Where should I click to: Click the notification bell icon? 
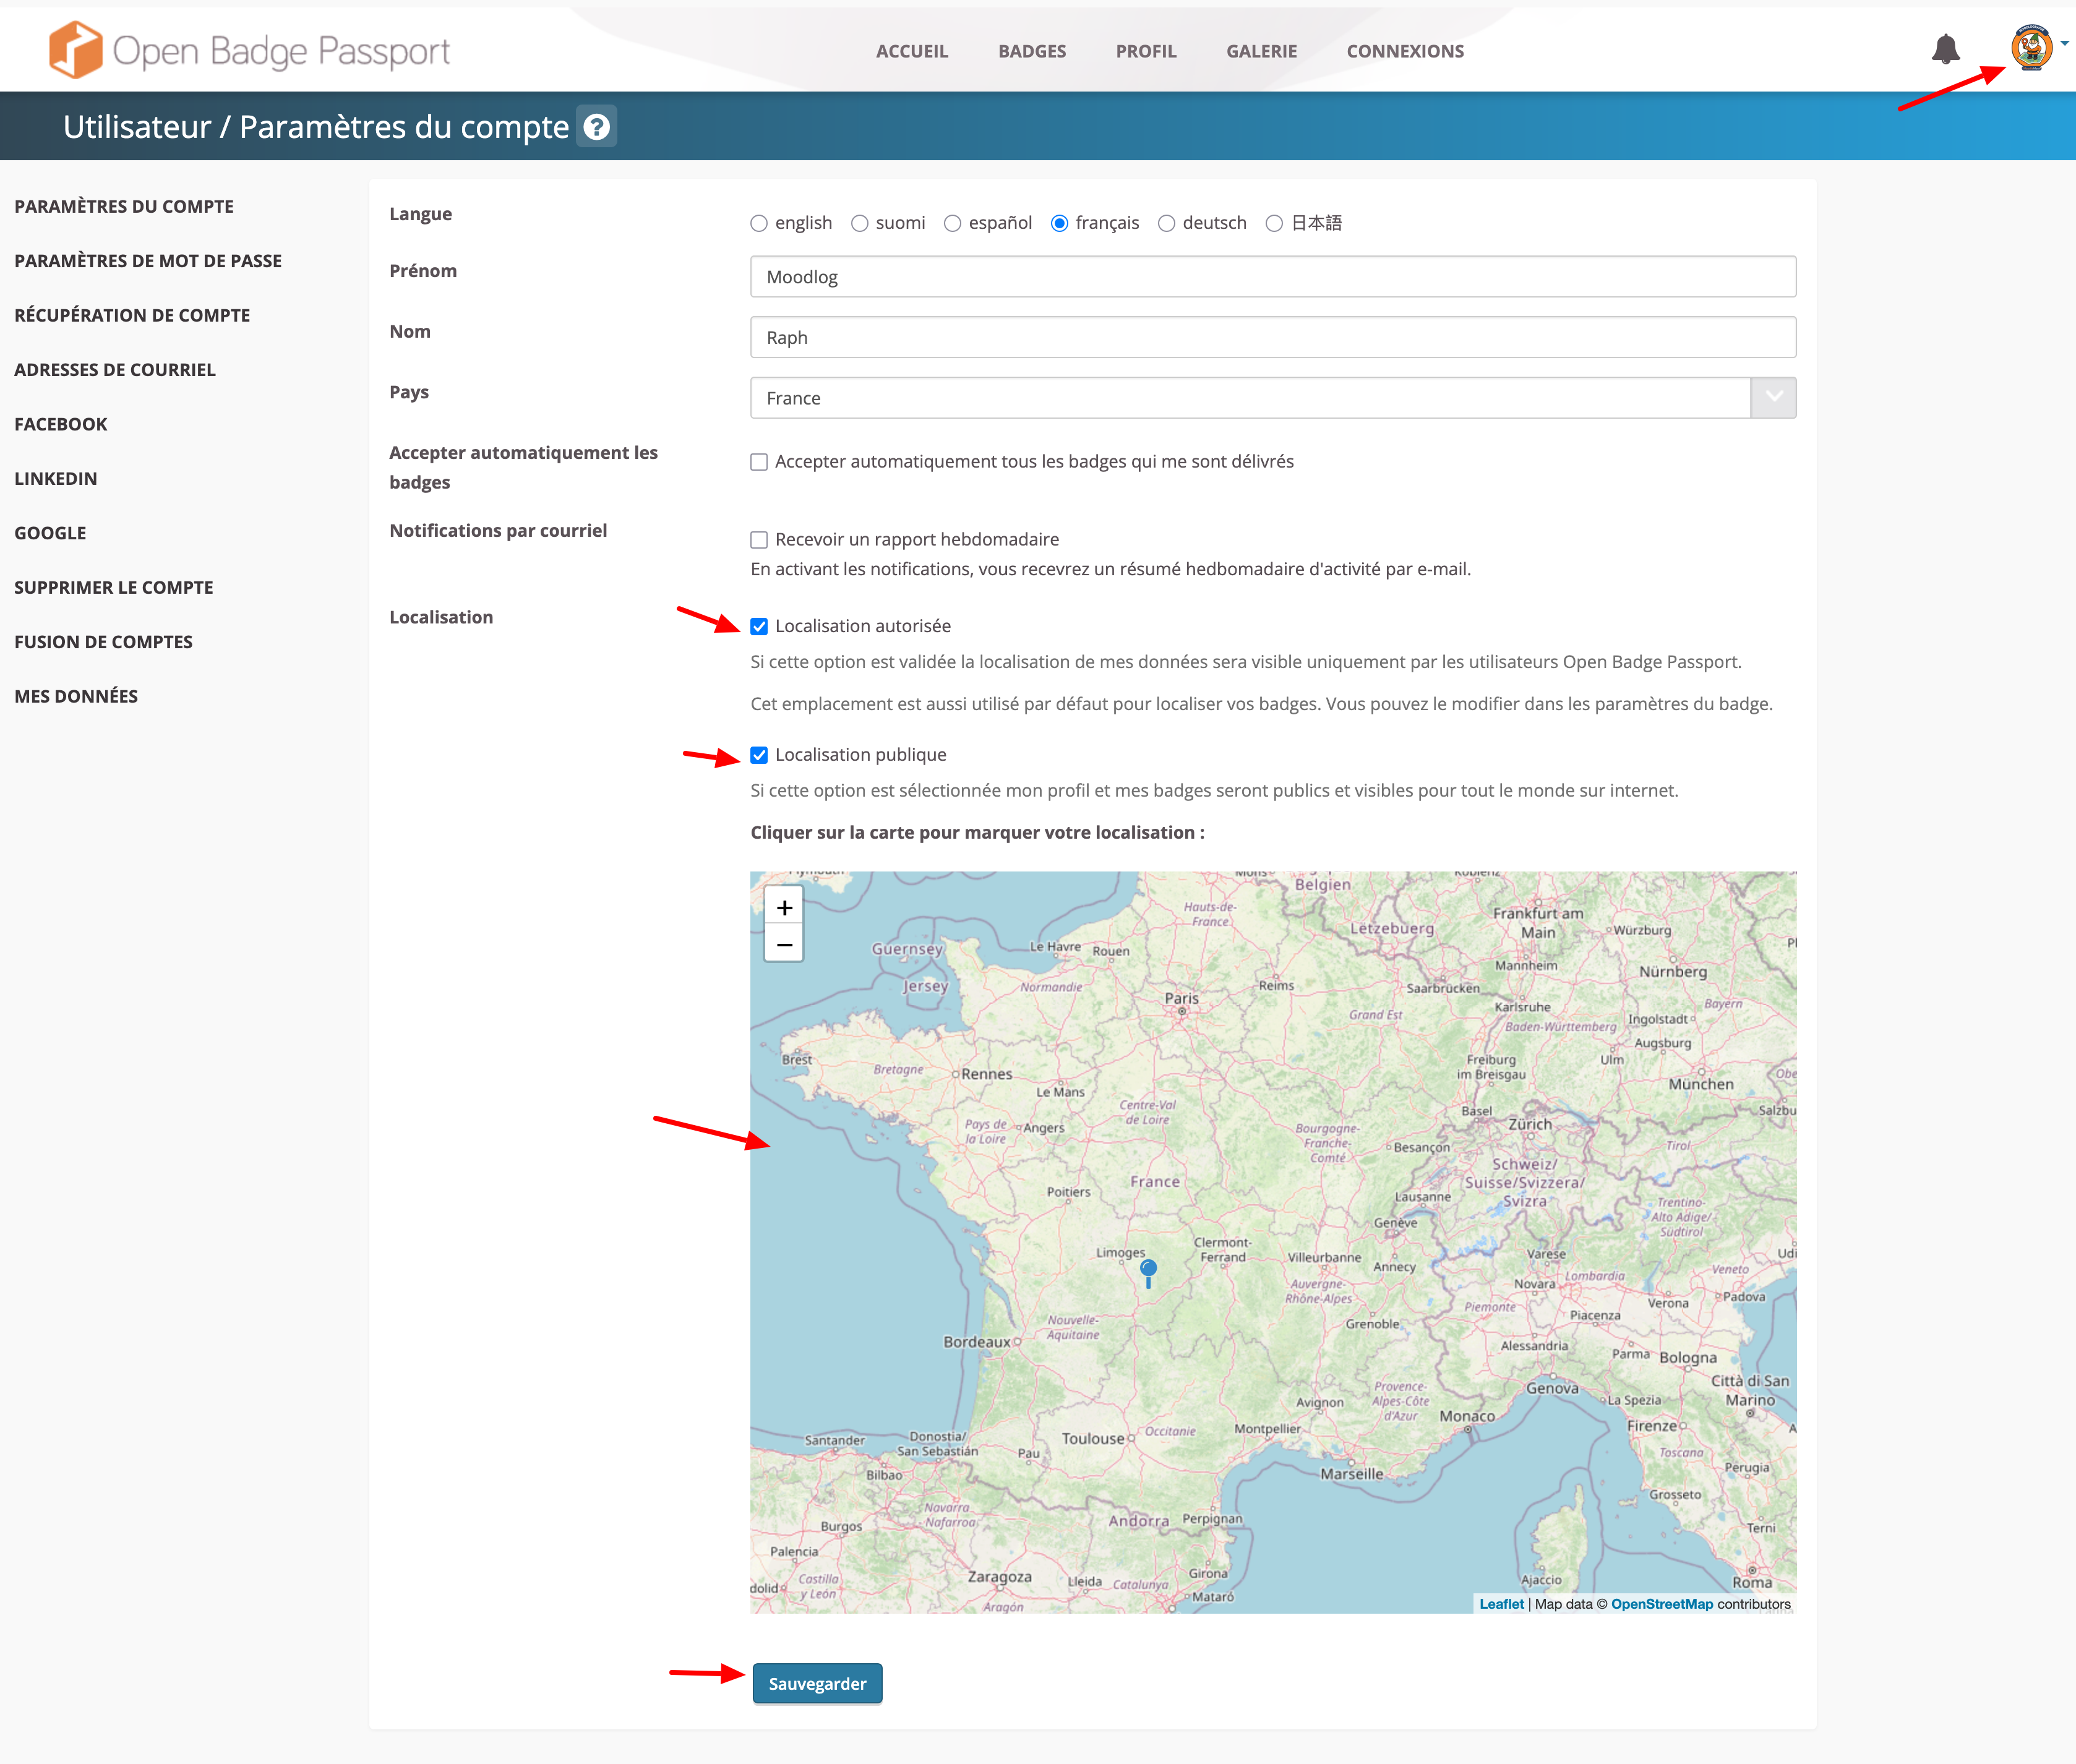click(x=1945, y=49)
